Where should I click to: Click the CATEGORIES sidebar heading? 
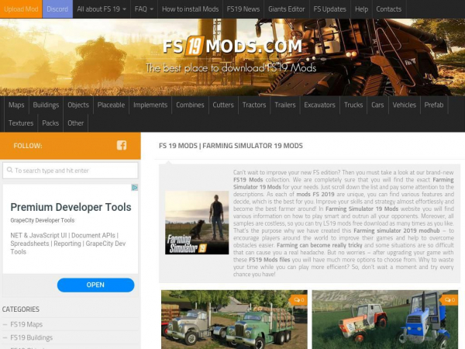pos(21,309)
